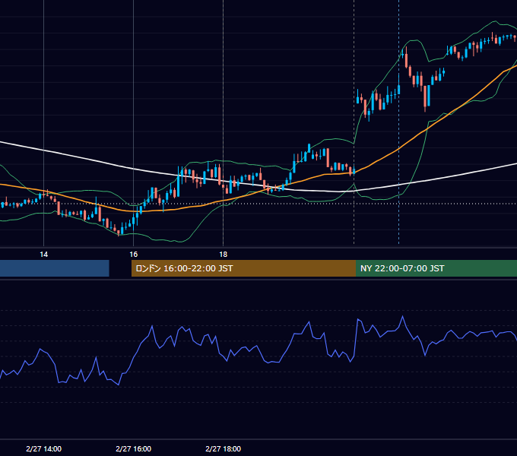Click the 14 hour label on time axis
Image resolution: width=517 pixels, height=456 pixels.
43,255
